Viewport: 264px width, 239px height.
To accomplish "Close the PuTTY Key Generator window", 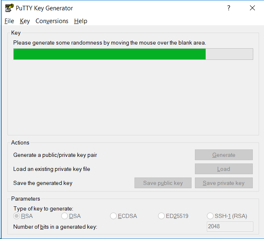I will point(252,8).
